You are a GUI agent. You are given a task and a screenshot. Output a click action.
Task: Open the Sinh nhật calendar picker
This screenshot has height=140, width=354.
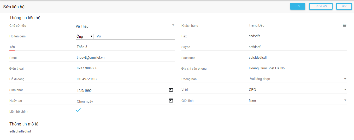click(171, 90)
